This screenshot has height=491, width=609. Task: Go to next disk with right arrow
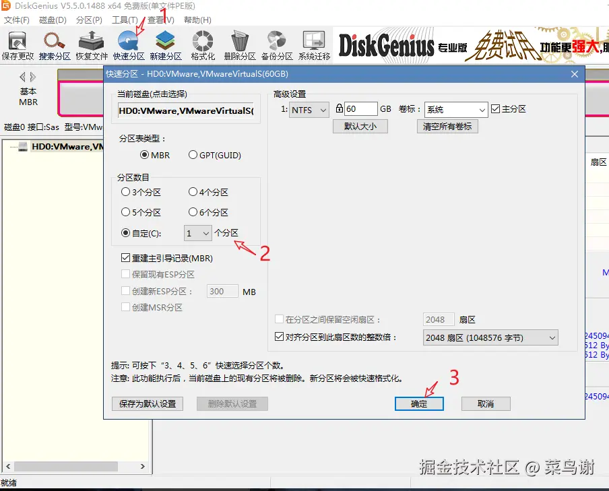click(x=33, y=77)
